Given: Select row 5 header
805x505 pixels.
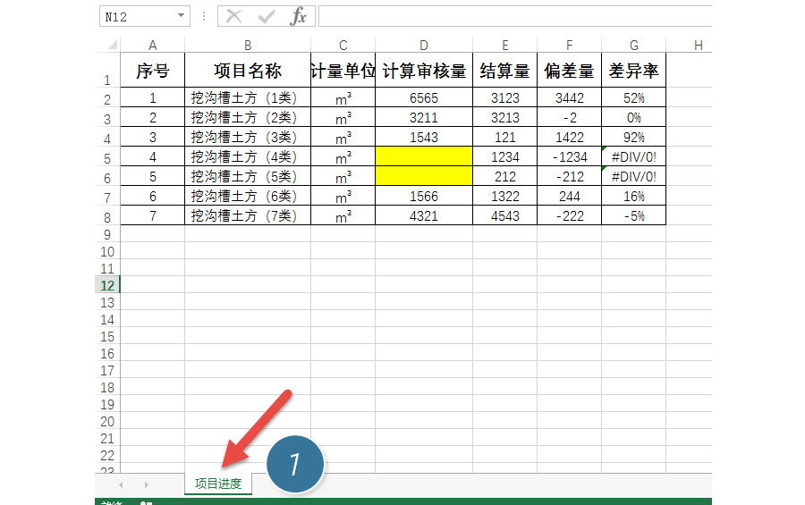Looking at the screenshot, I should pyautogui.click(x=107, y=157).
